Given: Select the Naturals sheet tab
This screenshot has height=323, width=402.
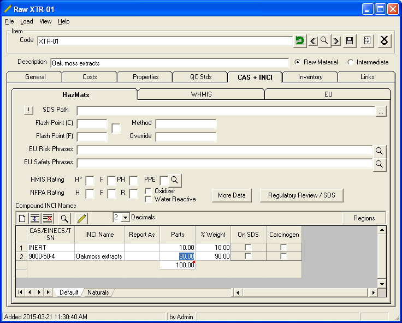Looking at the screenshot, I should click(98, 292).
